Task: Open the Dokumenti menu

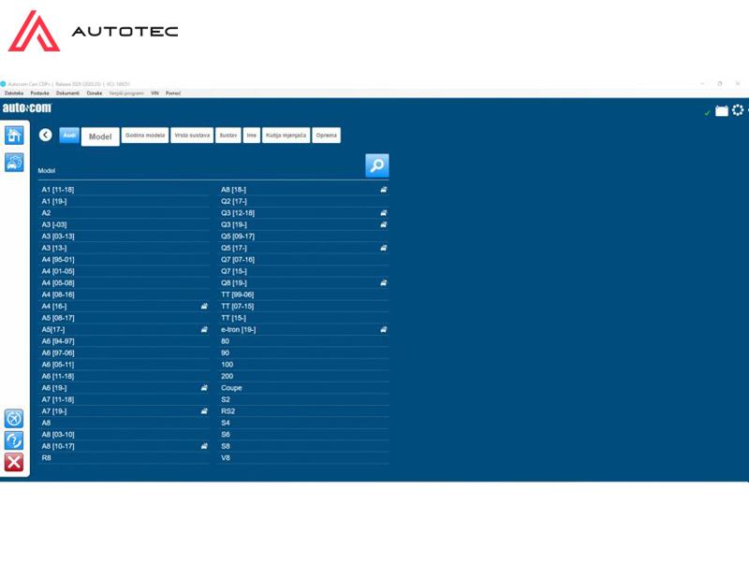Action: [x=67, y=93]
